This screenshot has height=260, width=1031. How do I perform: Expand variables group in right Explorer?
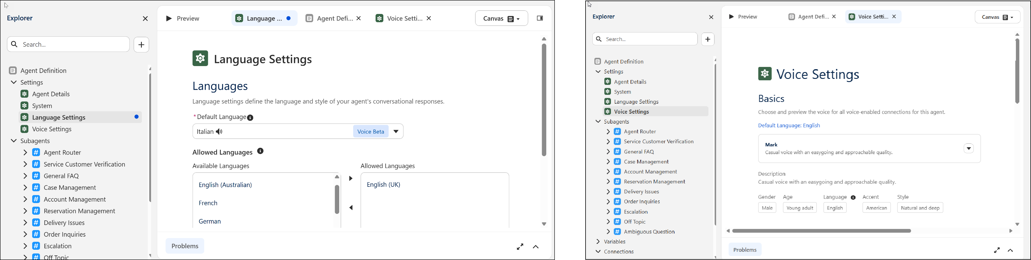click(598, 241)
